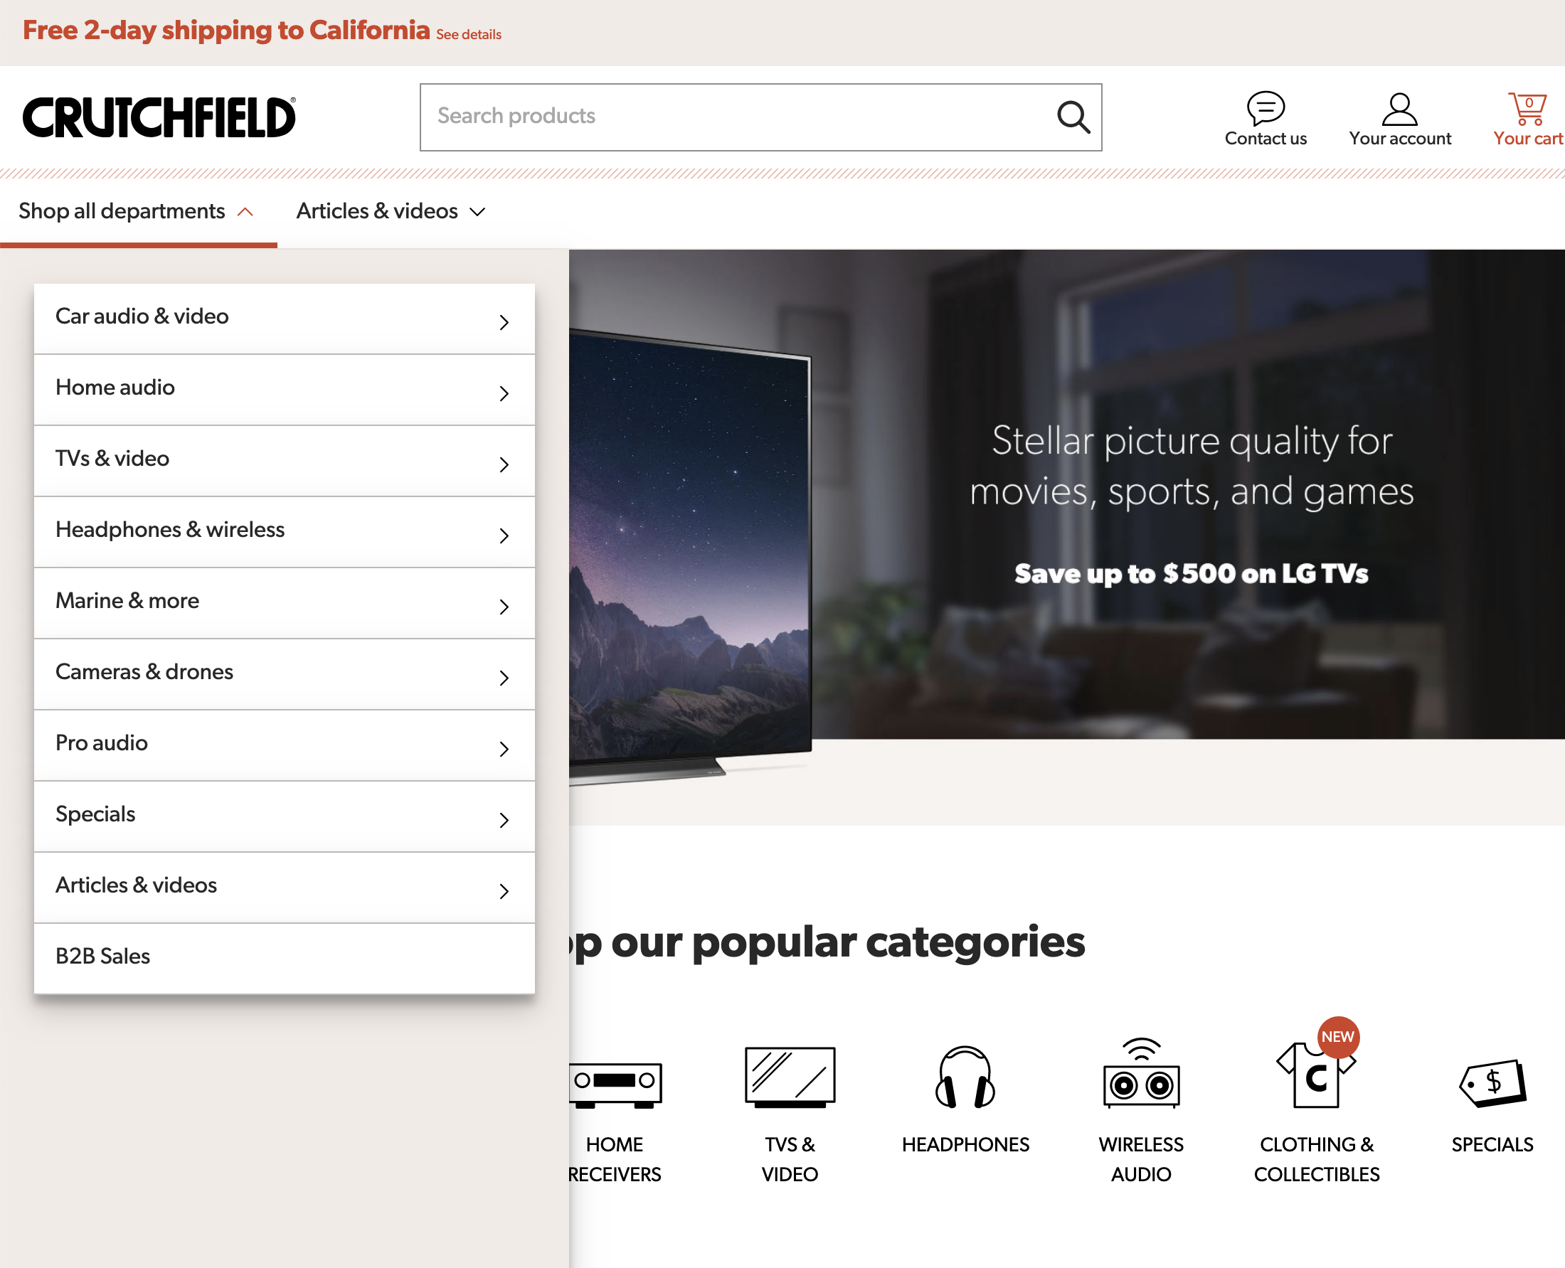Click the See details shipping link
Viewport: 1565px width, 1268px height.
click(468, 34)
